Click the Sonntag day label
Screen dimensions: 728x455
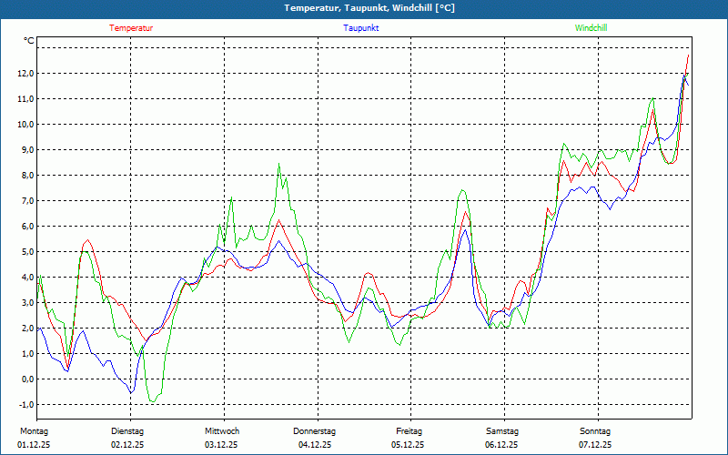595,431
